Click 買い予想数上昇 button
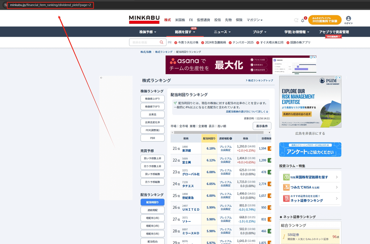 pos(152,158)
